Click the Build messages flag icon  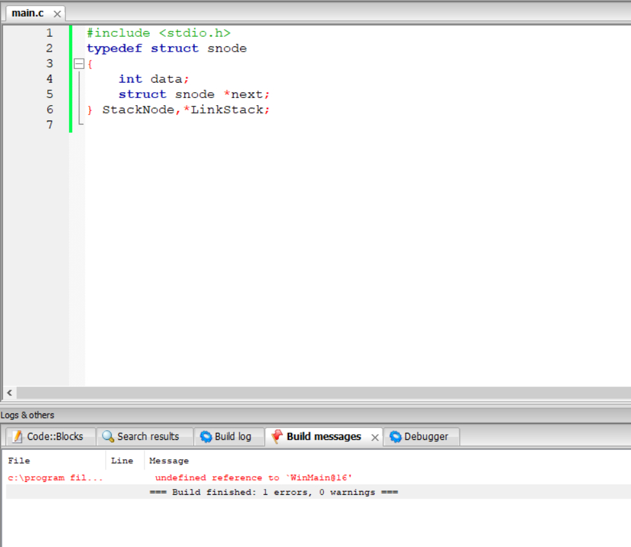[x=277, y=437]
